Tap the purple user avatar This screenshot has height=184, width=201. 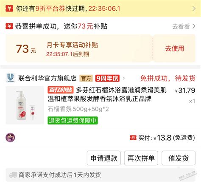pyautogui.click(x=10, y=138)
